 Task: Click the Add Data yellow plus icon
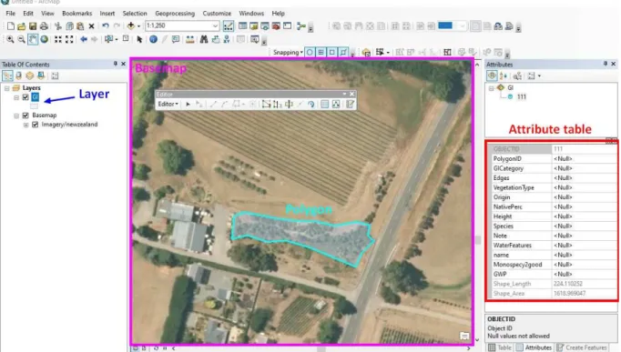(x=131, y=26)
